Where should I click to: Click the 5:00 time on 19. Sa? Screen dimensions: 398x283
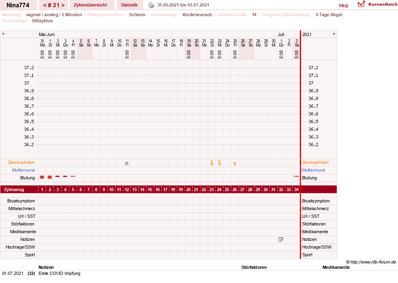pos(189,54)
